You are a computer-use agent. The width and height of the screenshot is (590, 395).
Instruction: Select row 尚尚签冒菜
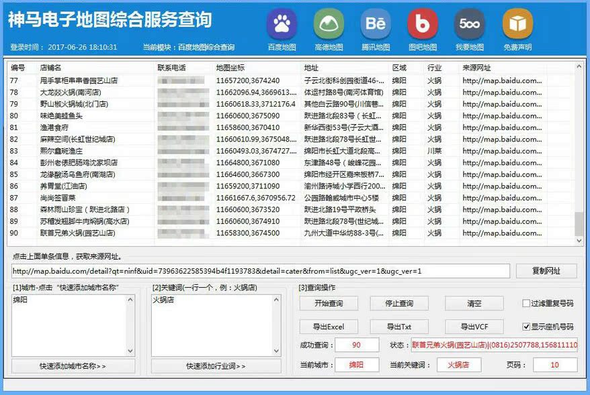pos(291,198)
